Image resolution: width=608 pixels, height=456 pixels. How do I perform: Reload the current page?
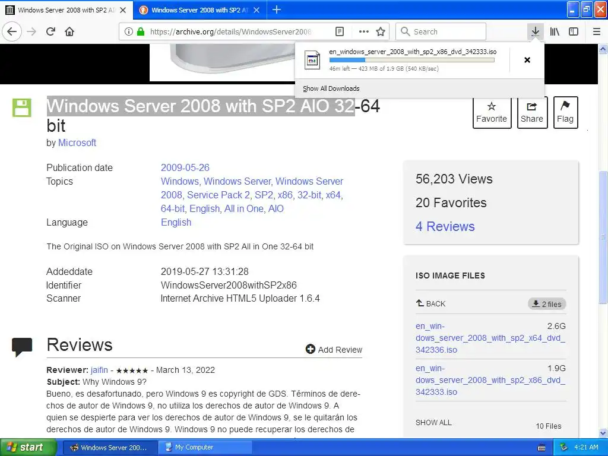[x=50, y=31]
